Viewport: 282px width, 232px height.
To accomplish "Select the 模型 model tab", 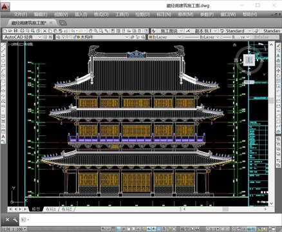I will [x=36, y=209].
